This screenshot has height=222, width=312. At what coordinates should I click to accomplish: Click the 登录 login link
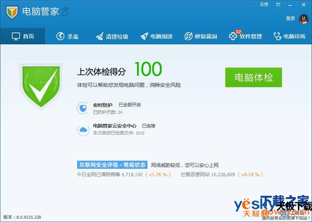pyautogui.click(x=291, y=18)
